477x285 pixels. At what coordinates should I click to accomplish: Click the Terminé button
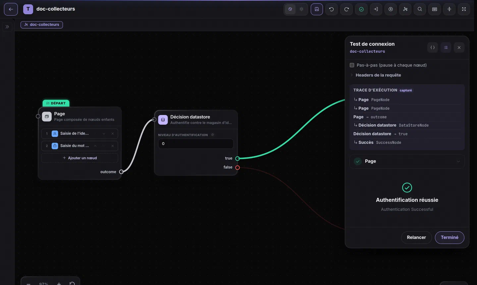450,238
